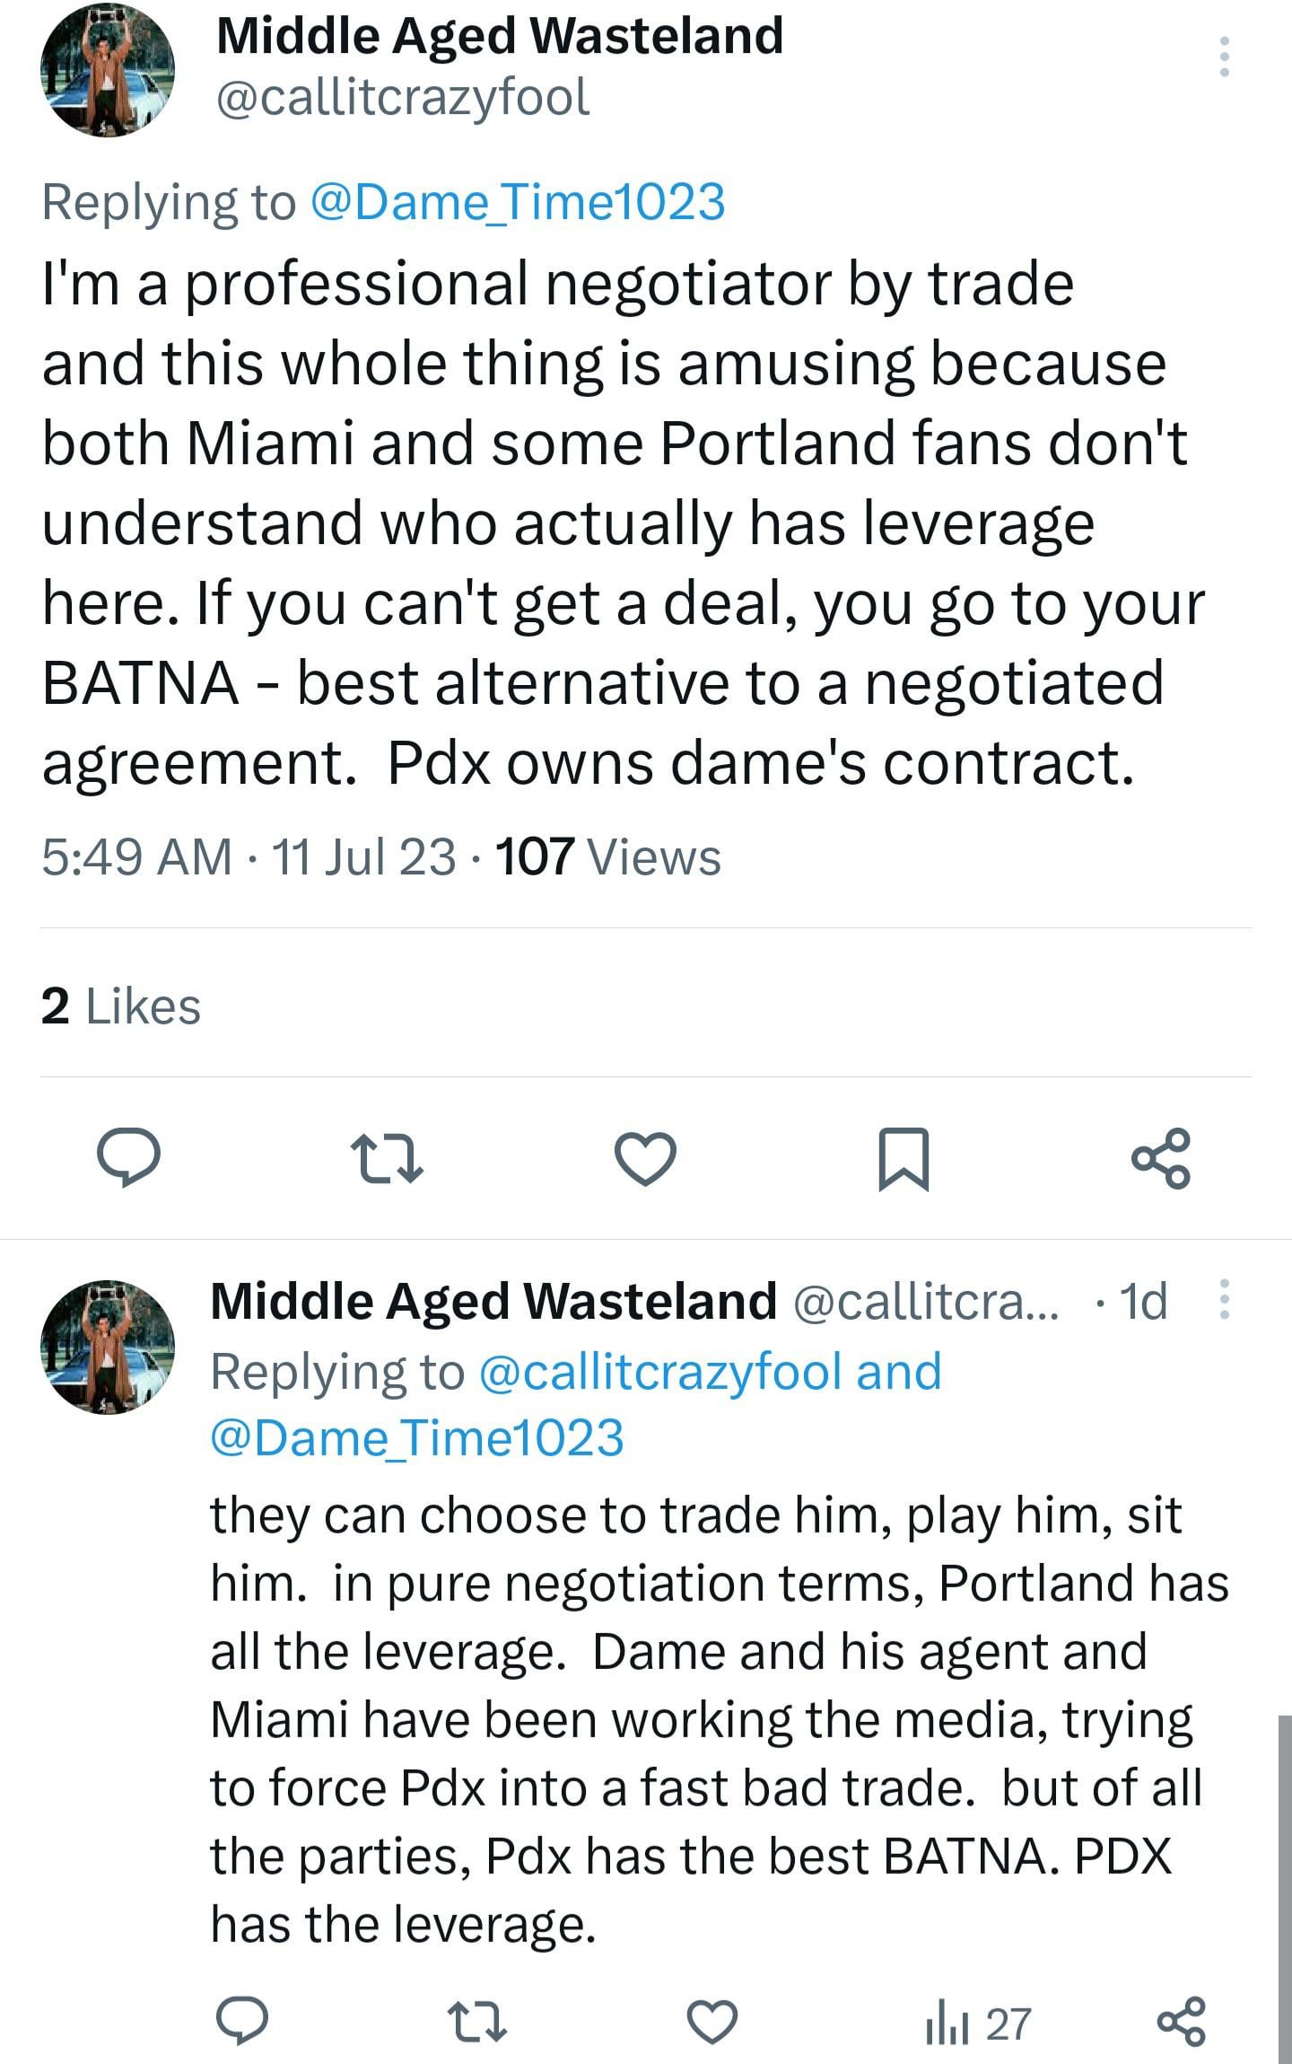Share the second tweet
Image resolution: width=1292 pixels, height=2064 pixels.
tap(1181, 2024)
